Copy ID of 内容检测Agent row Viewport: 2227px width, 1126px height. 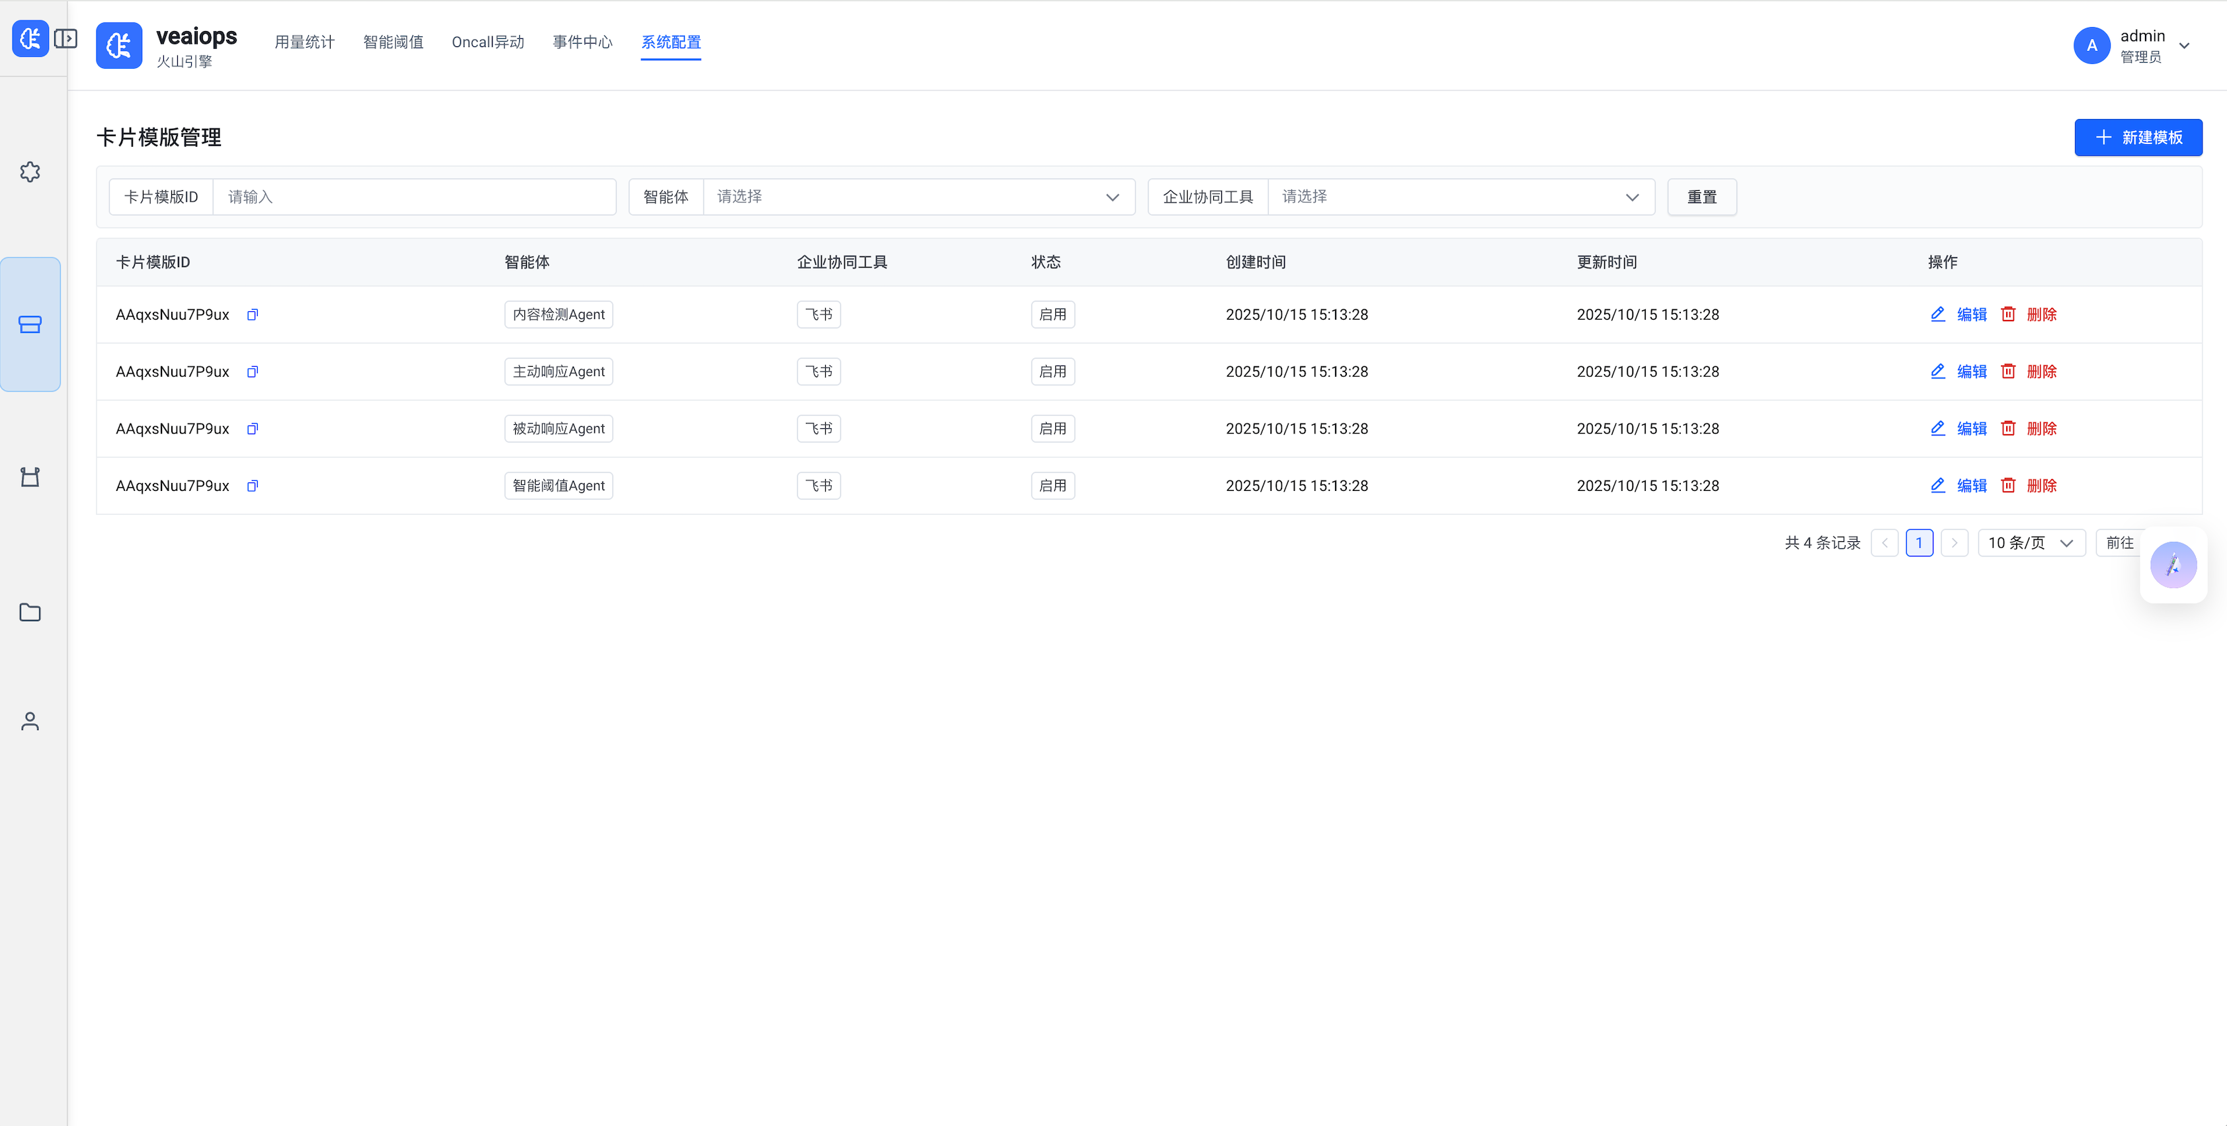click(253, 315)
